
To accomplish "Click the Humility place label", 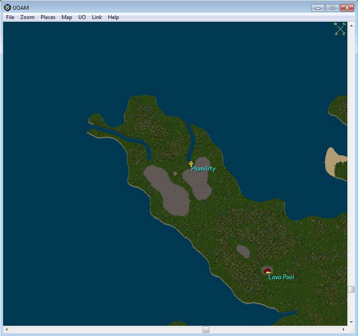I will (x=204, y=169).
